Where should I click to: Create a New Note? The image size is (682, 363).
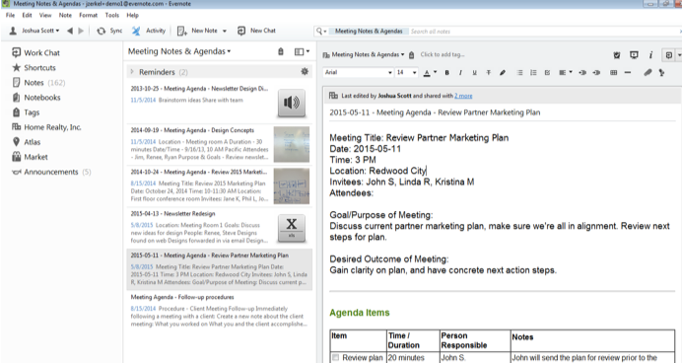tap(198, 31)
